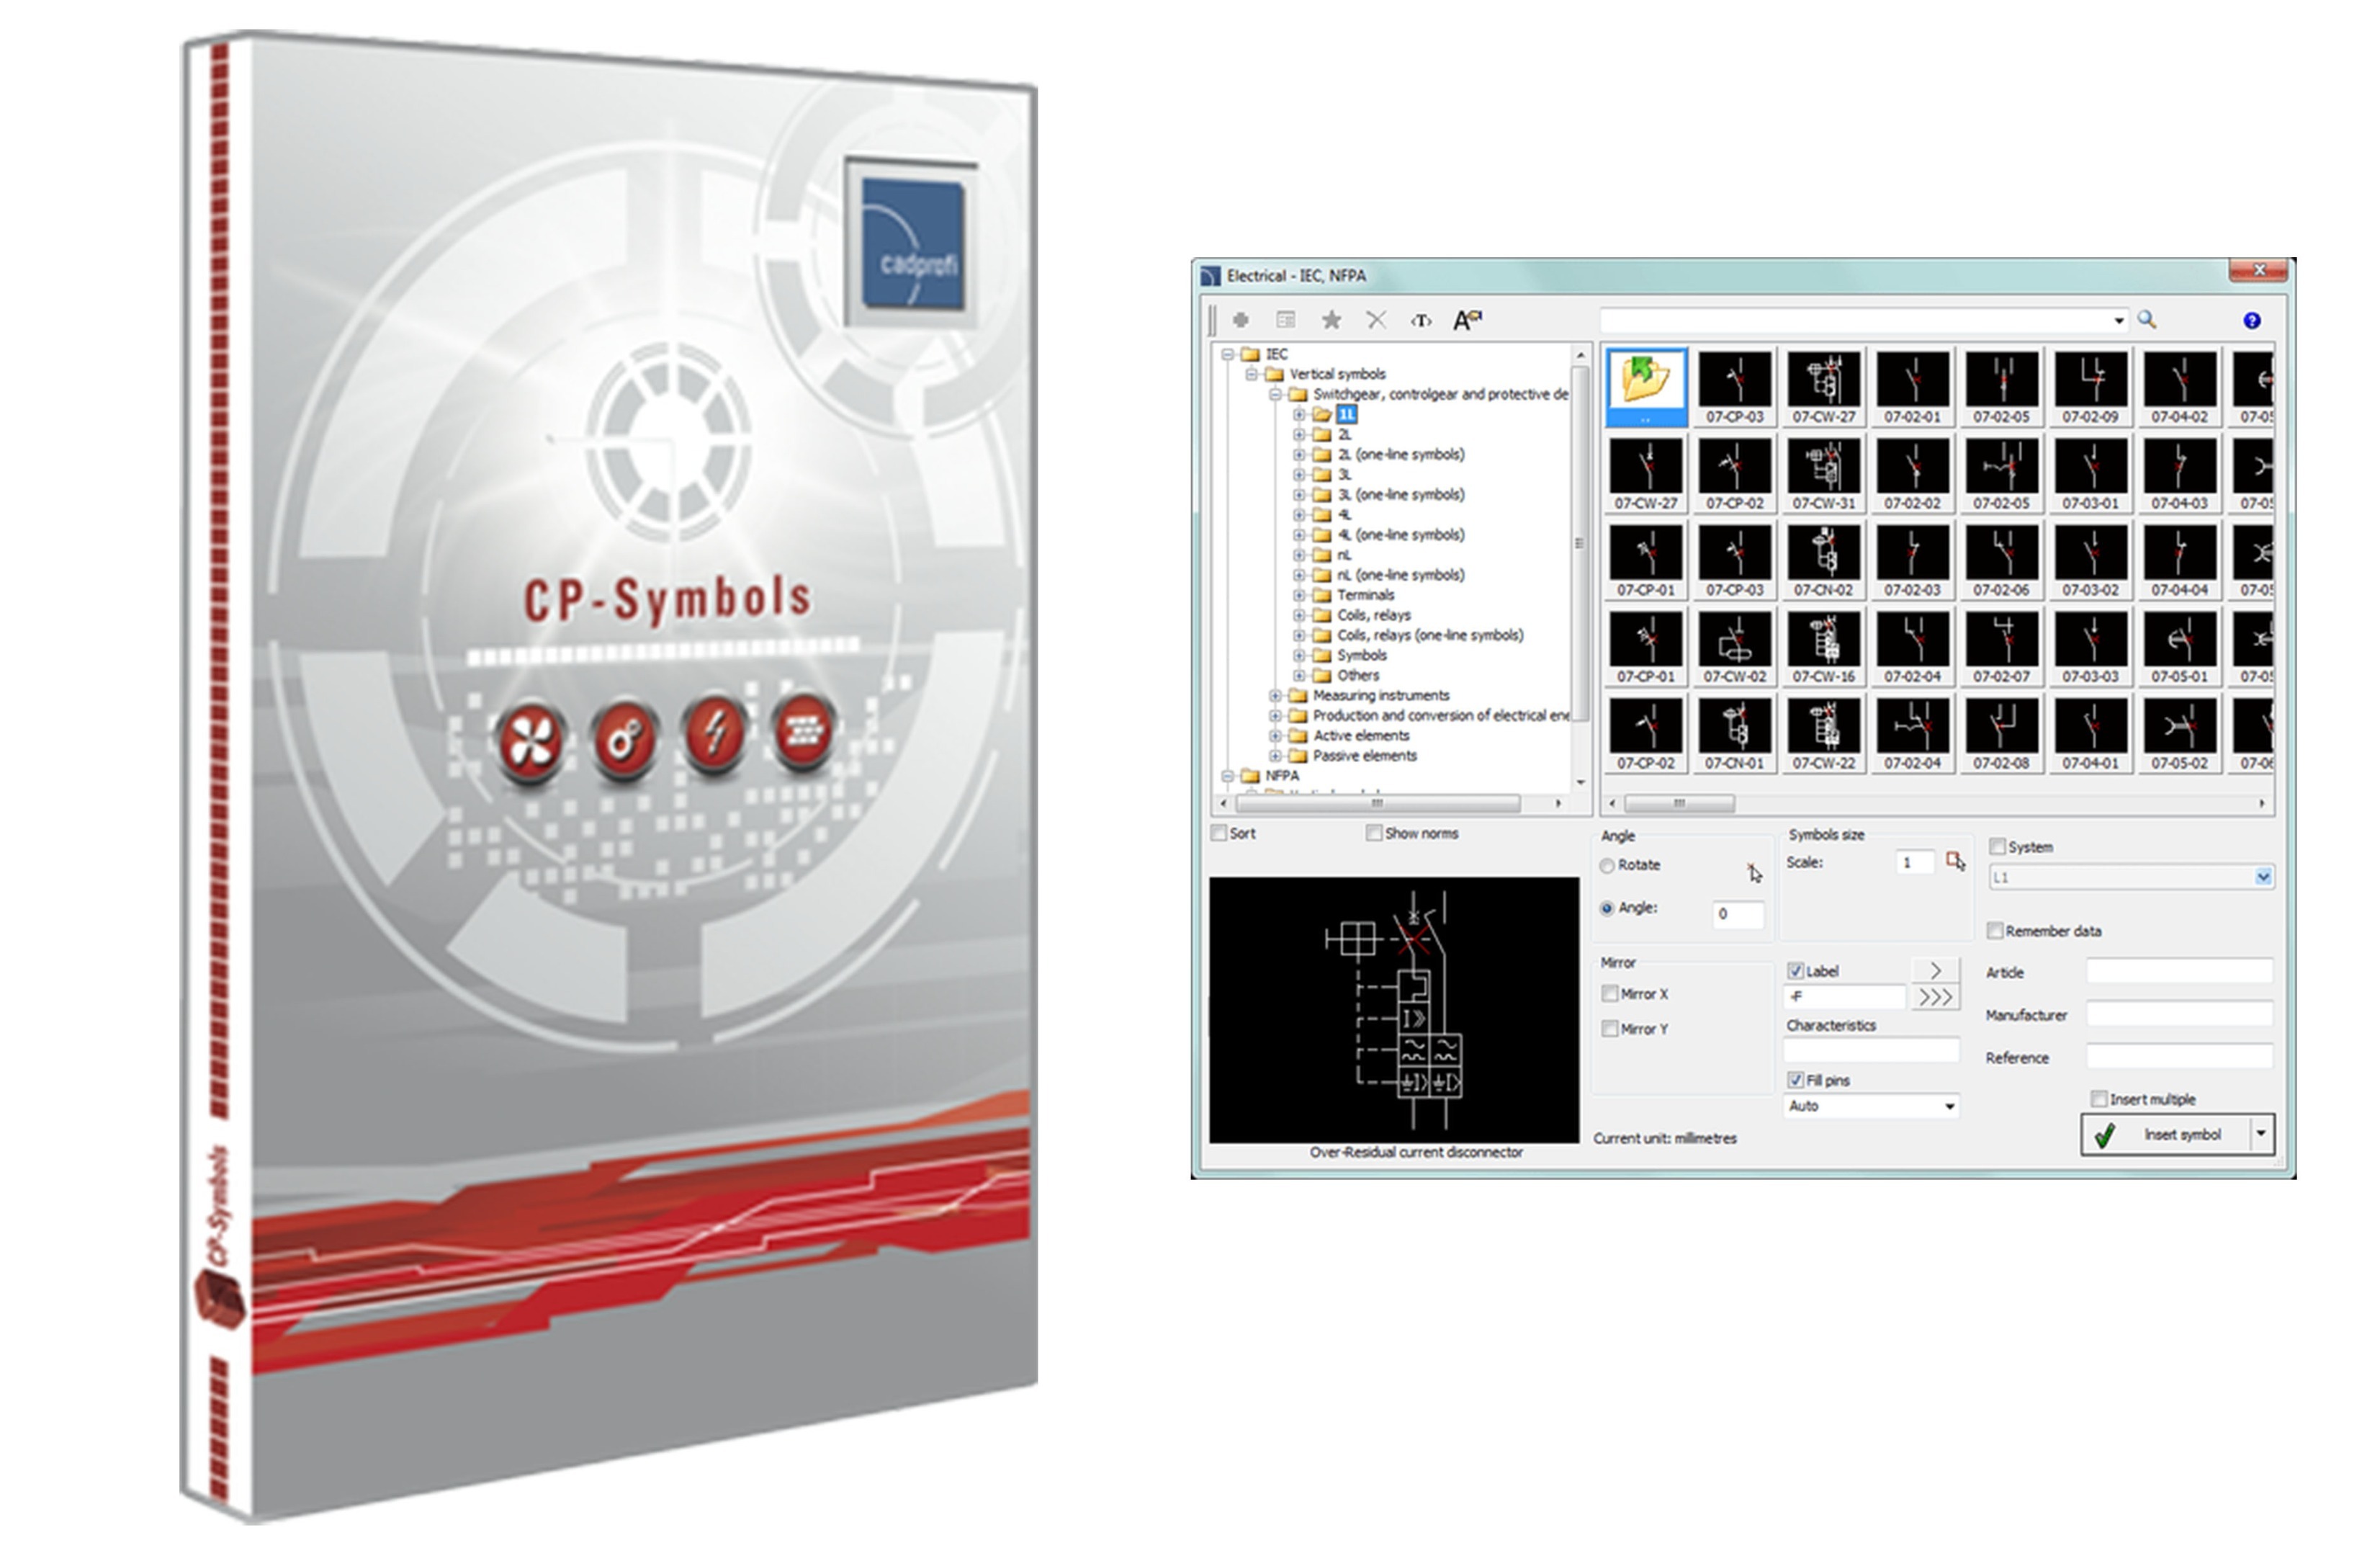Check the Remember data option
The width and height of the screenshot is (2380, 1556).
pyautogui.click(x=1995, y=931)
